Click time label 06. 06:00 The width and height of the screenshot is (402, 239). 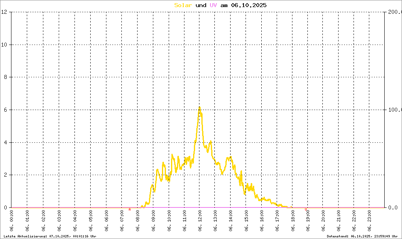[x=106, y=220]
